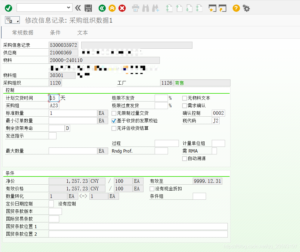This screenshot has height=252, width=300.
Task: Click the Rndg Prof. input field
Action: (x=161, y=151)
